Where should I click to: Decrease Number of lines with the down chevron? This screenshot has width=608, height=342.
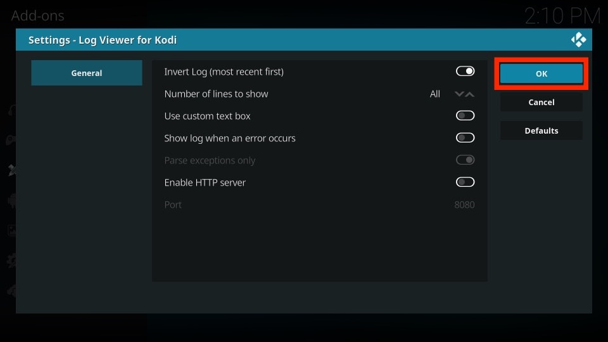coord(459,94)
